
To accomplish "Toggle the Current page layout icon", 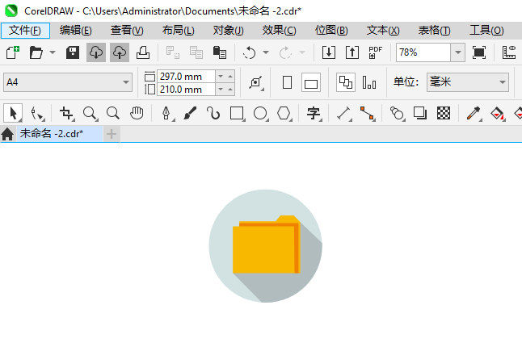I will [369, 82].
